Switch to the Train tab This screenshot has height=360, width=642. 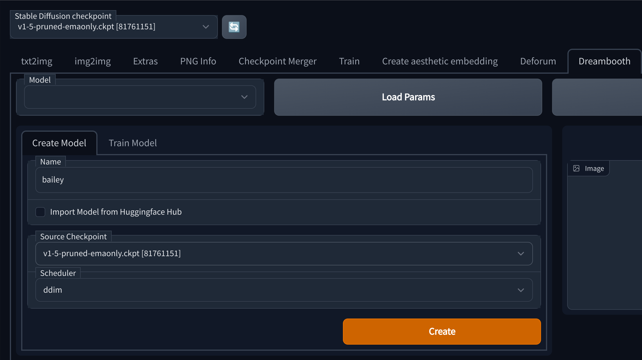point(349,61)
